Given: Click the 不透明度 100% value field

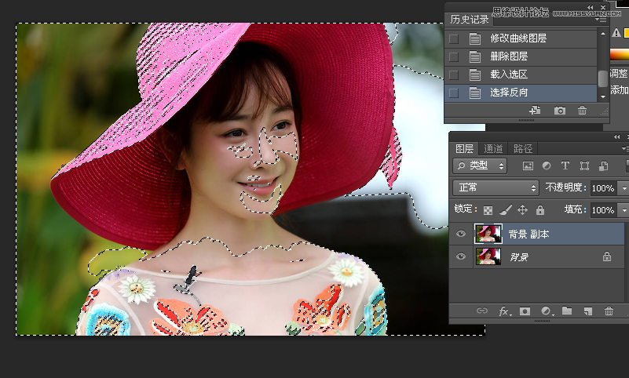Looking at the screenshot, I should pos(603,188).
